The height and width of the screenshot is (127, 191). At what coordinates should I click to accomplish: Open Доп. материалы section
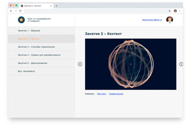click(x=41, y=71)
